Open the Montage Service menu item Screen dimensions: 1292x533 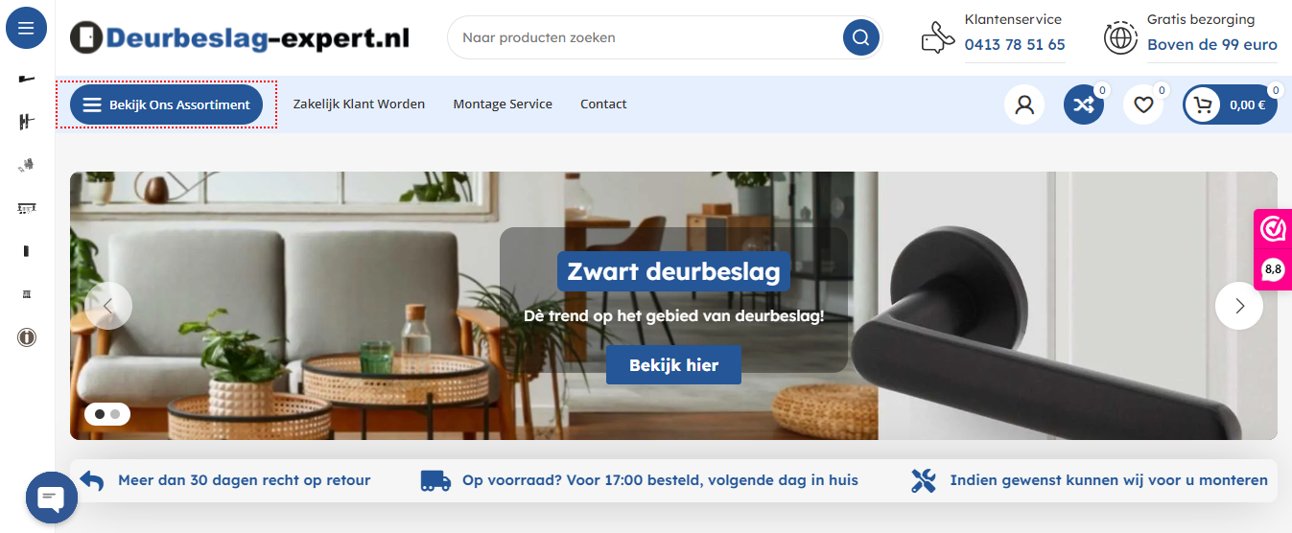pyautogui.click(x=503, y=104)
